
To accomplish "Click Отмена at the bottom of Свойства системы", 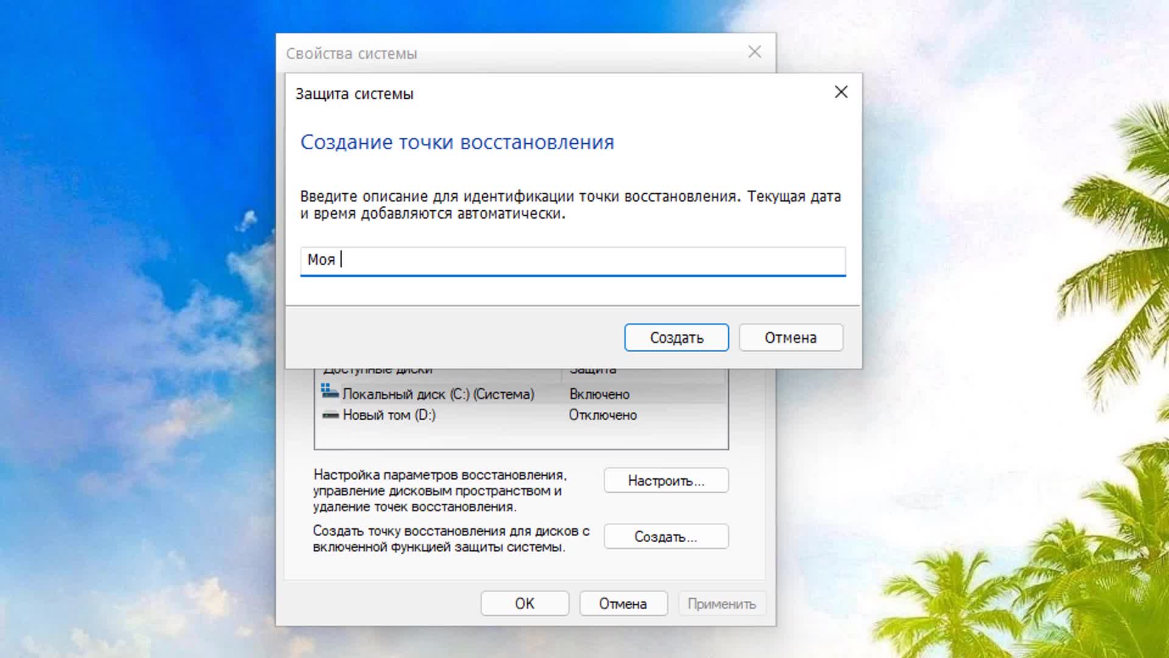I will [622, 603].
